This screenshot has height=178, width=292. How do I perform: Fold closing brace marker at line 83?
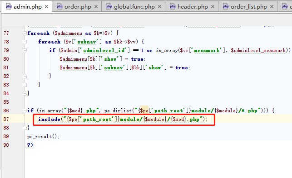click(x=25, y=85)
